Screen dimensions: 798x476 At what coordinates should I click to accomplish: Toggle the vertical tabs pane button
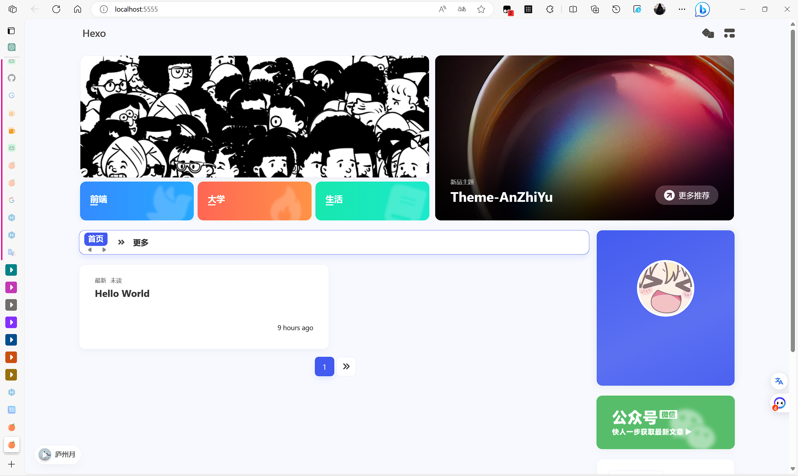[x=12, y=31]
